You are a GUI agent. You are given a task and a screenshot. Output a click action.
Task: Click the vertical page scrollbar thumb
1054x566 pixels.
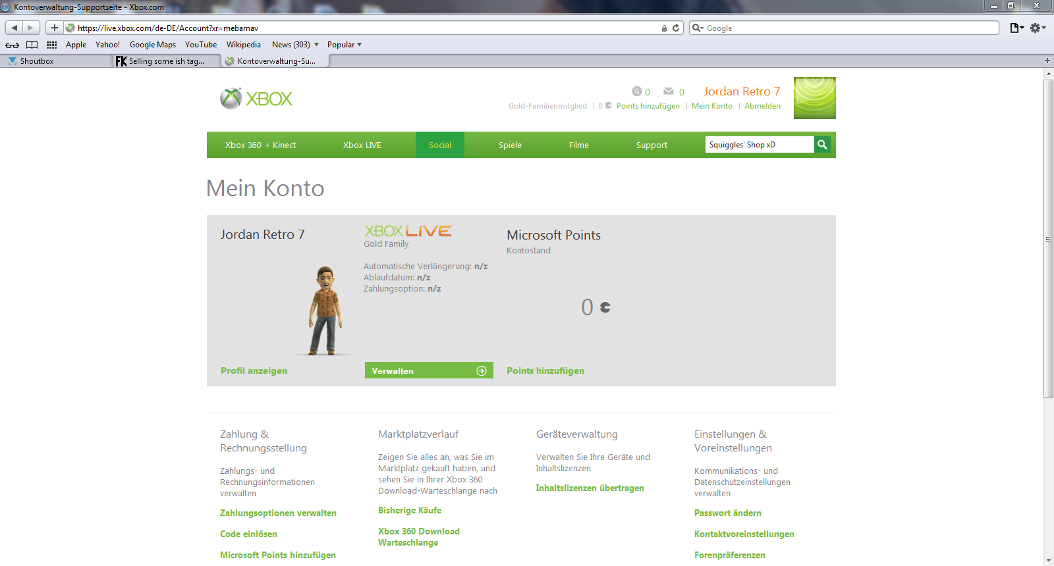coord(1048,238)
